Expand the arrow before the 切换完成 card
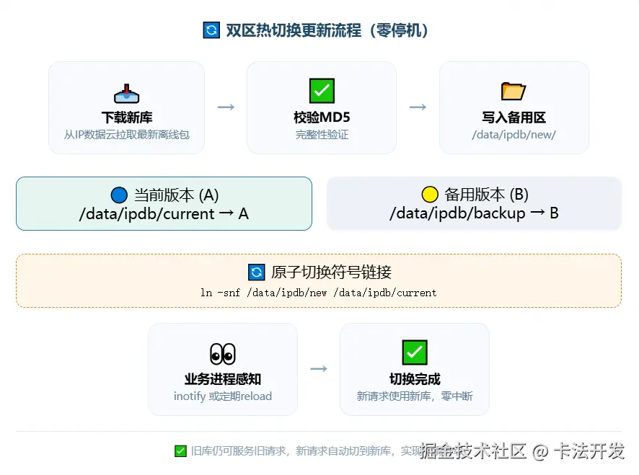 tap(319, 368)
